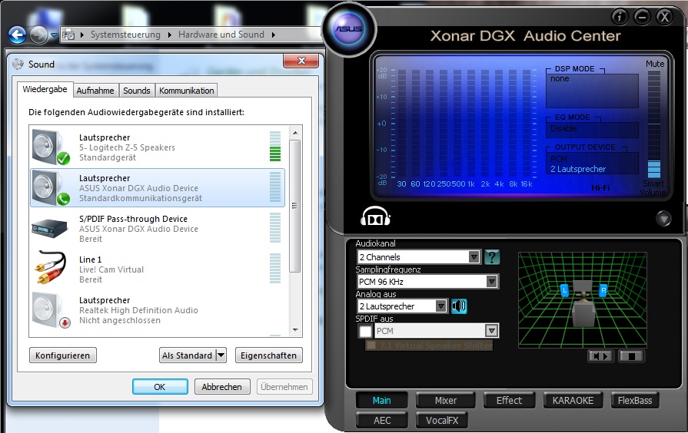Click the device list scroll-up arrow
This screenshot has width=688, height=433.
coord(295,132)
